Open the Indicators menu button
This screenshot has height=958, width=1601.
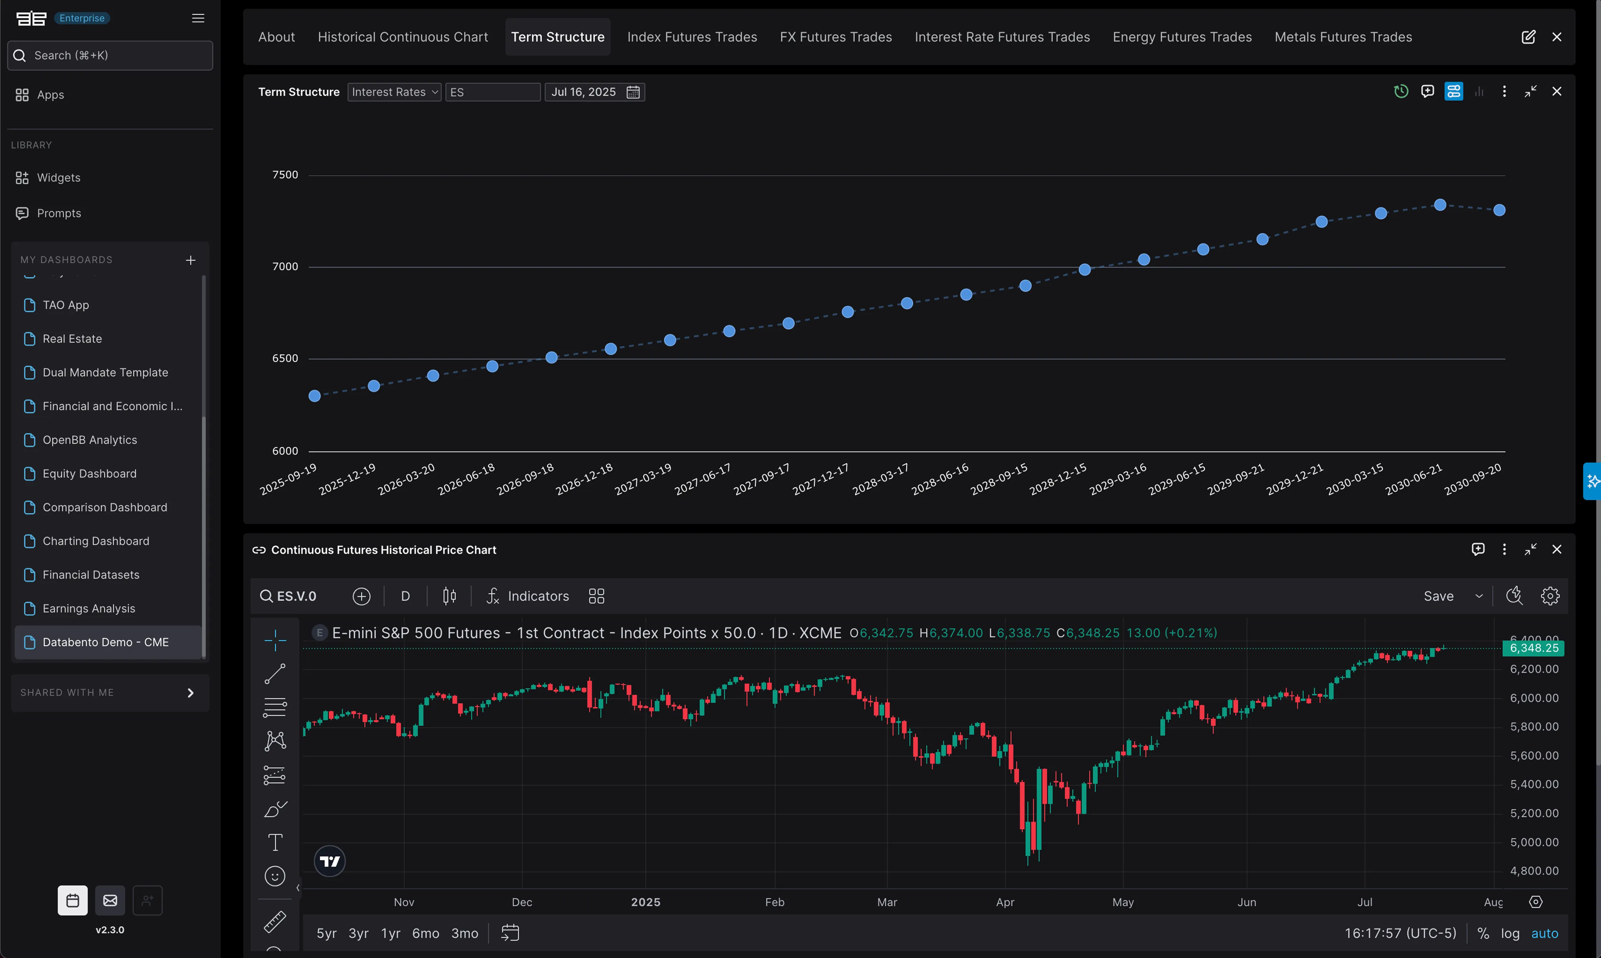pos(528,596)
